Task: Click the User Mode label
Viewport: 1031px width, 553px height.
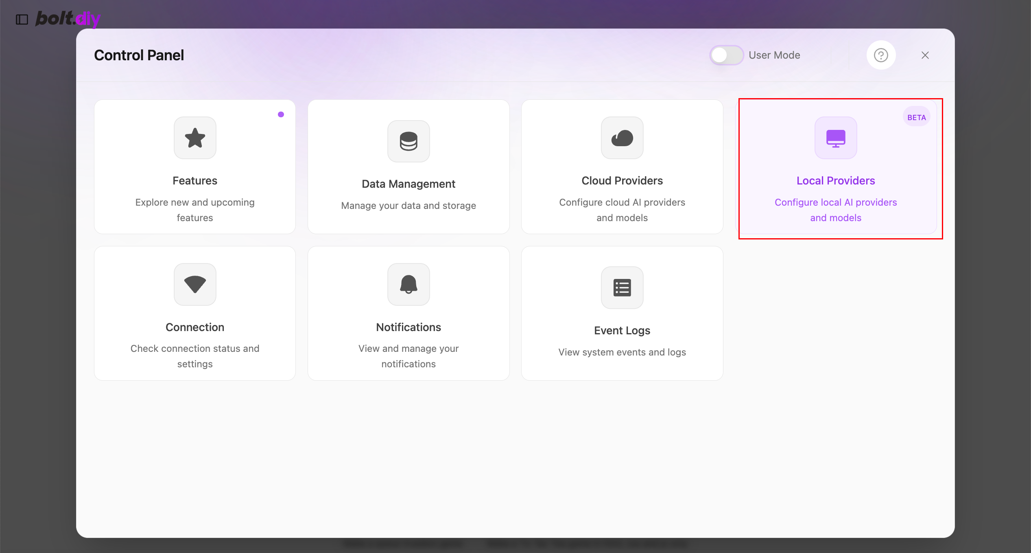Action: [x=774, y=55]
